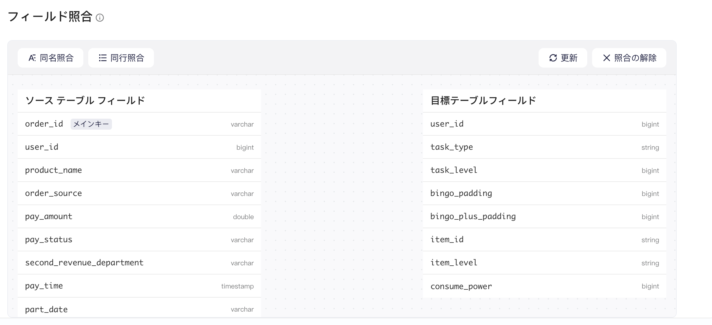The width and height of the screenshot is (712, 325).
Task: Click the timestamp type label of pay_time
Action: click(x=237, y=286)
